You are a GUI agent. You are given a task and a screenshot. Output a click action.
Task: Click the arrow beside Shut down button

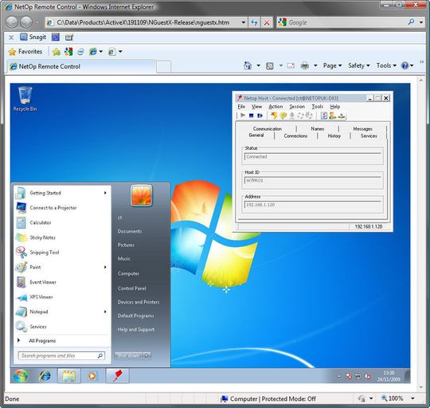[x=147, y=355]
